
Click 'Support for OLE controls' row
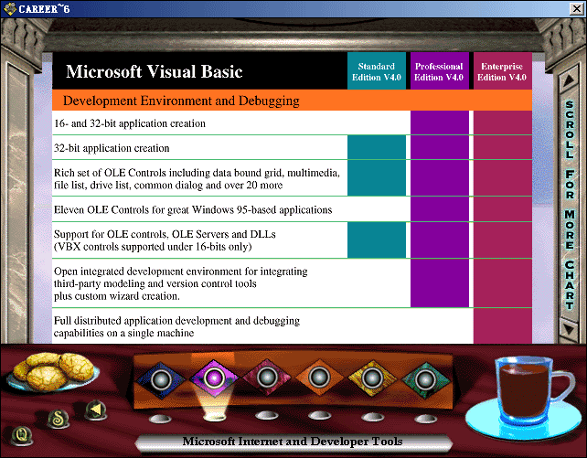292,240
